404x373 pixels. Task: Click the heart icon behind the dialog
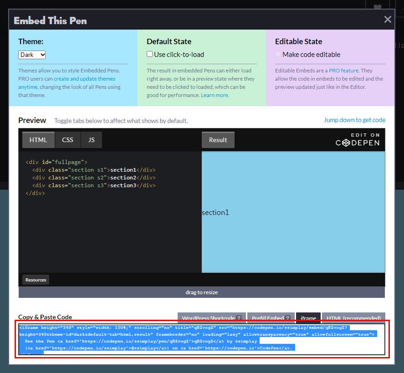(378, 6)
